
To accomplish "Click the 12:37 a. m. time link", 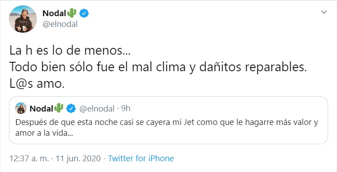I will (30, 159).
